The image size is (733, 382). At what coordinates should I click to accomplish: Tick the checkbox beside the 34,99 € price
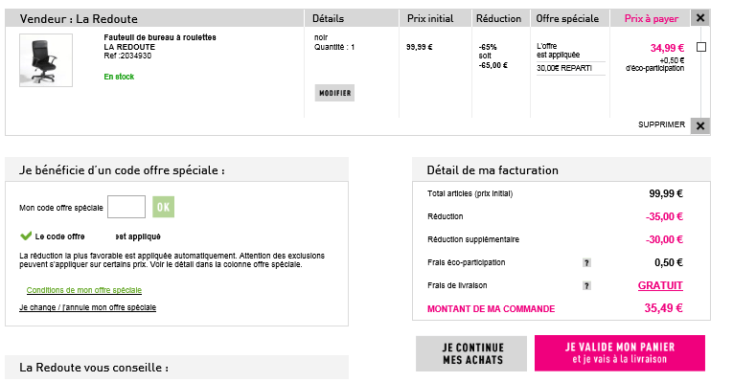701,47
